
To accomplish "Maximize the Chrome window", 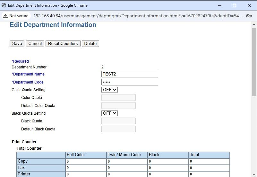I will point(235,5).
